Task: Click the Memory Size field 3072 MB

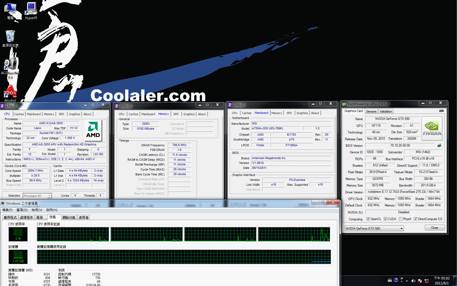Action: pyautogui.click(x=378, y=185)
